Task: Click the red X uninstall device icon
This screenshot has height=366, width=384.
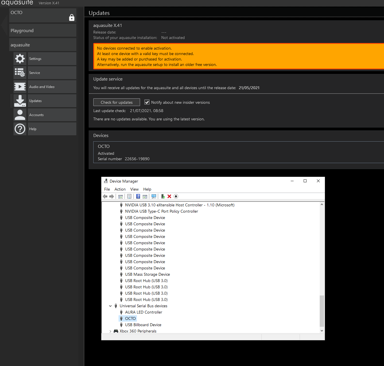Action: (x=169, y=196)
